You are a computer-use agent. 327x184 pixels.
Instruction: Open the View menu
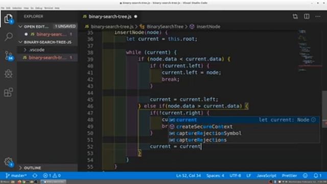[26, 8]
